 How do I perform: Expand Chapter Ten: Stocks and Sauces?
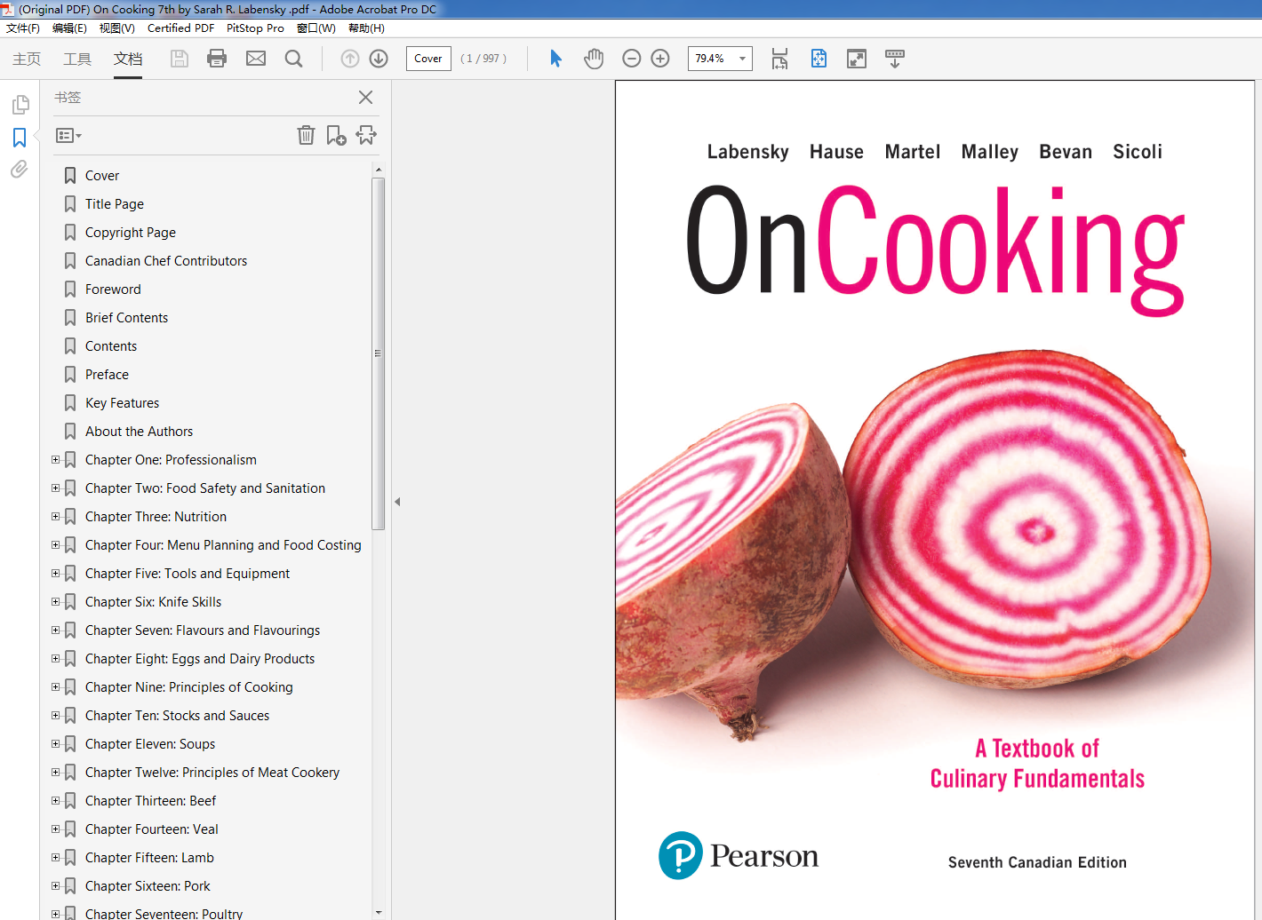pyautogui.click(x=56, y=716)
